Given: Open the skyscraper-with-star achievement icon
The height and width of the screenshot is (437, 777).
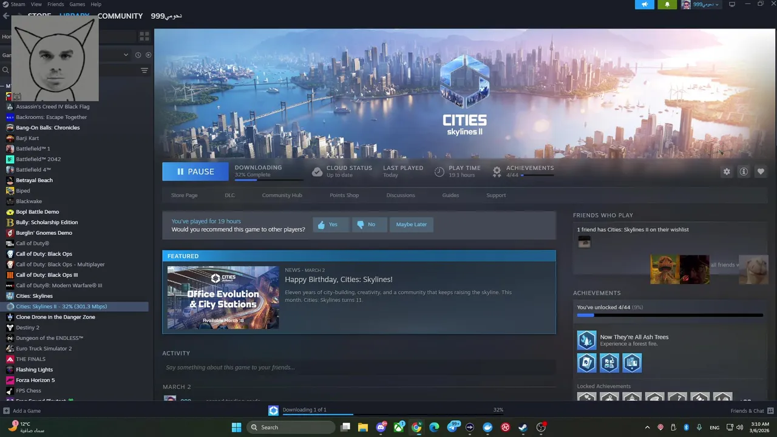Looking at the screenshot, I should tap(632, 363).
